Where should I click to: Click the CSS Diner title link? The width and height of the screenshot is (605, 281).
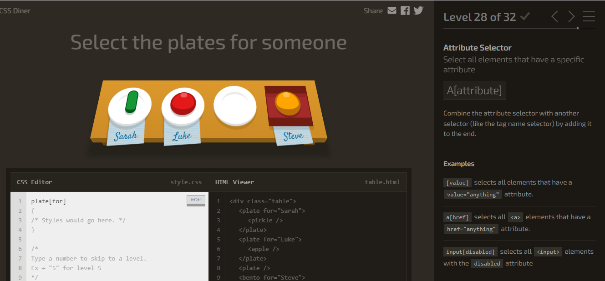15,10
